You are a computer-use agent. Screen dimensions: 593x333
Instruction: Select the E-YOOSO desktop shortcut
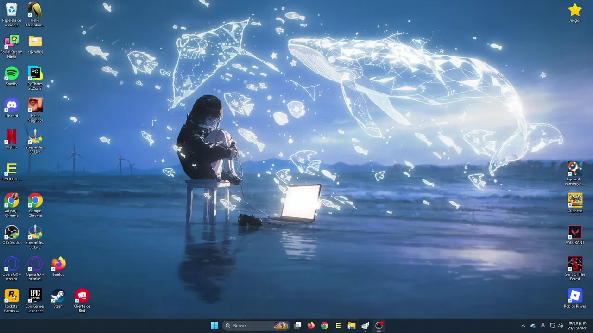tap(12, 171)
